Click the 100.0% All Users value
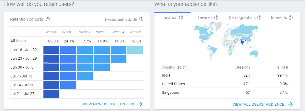This screenshot has width=305, height=111. [x=52, y=41]
